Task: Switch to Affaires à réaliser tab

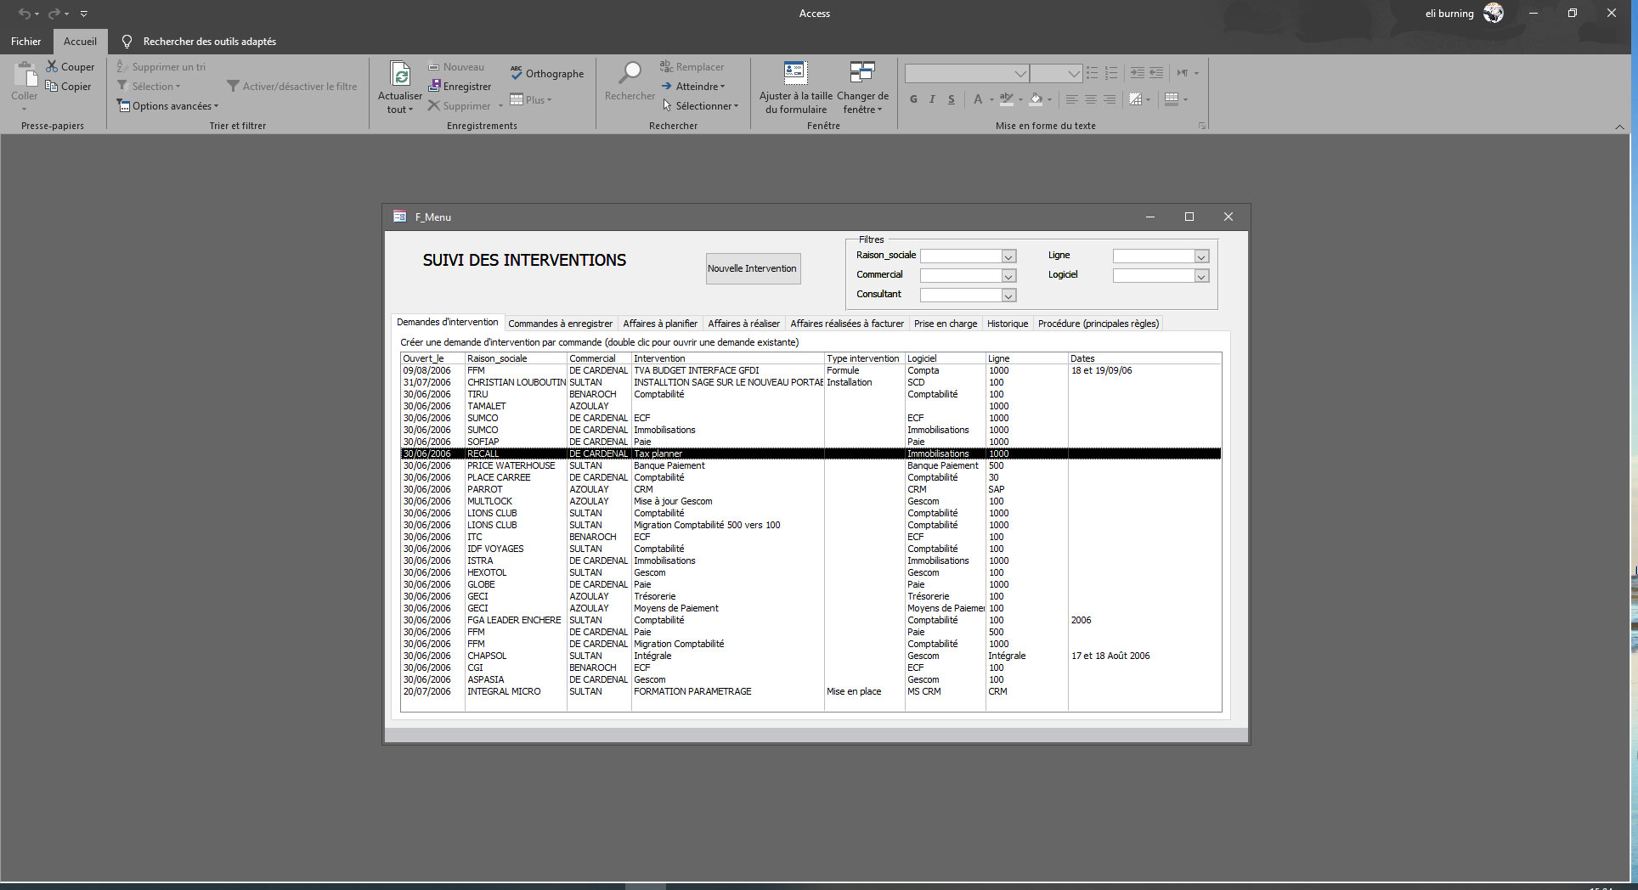Action: [x=743, y=324]
